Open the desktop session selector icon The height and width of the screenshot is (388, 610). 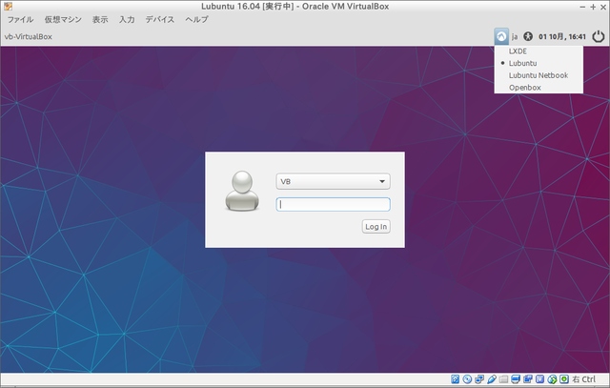click(x=501, y=36)
